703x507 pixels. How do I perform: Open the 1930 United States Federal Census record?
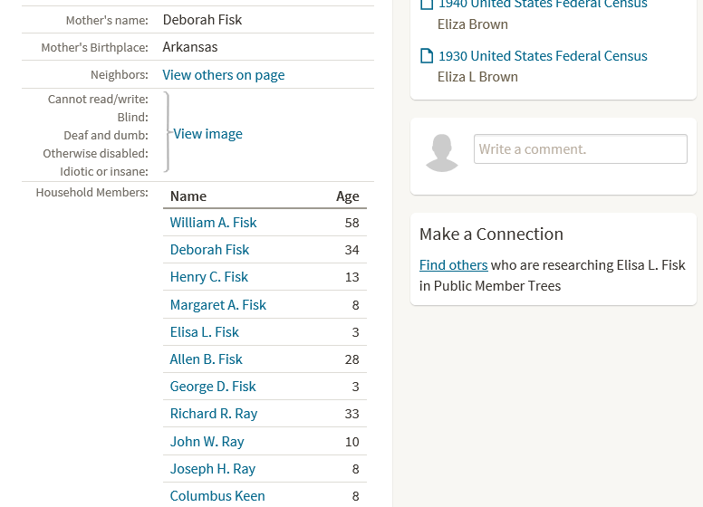click(x=543, y=56)
